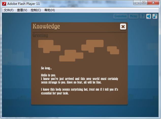This screenshot has width=161, height=119.
Task: Toggle the music note button
Action: 155,16
